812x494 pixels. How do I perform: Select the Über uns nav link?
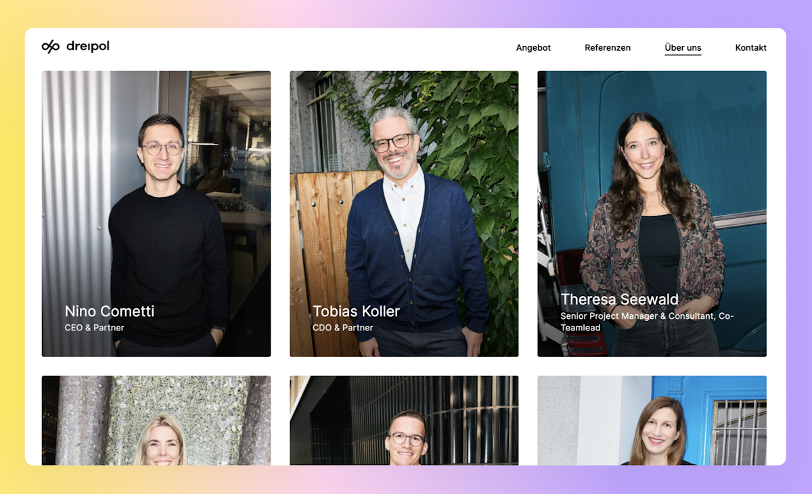point(683,48)
